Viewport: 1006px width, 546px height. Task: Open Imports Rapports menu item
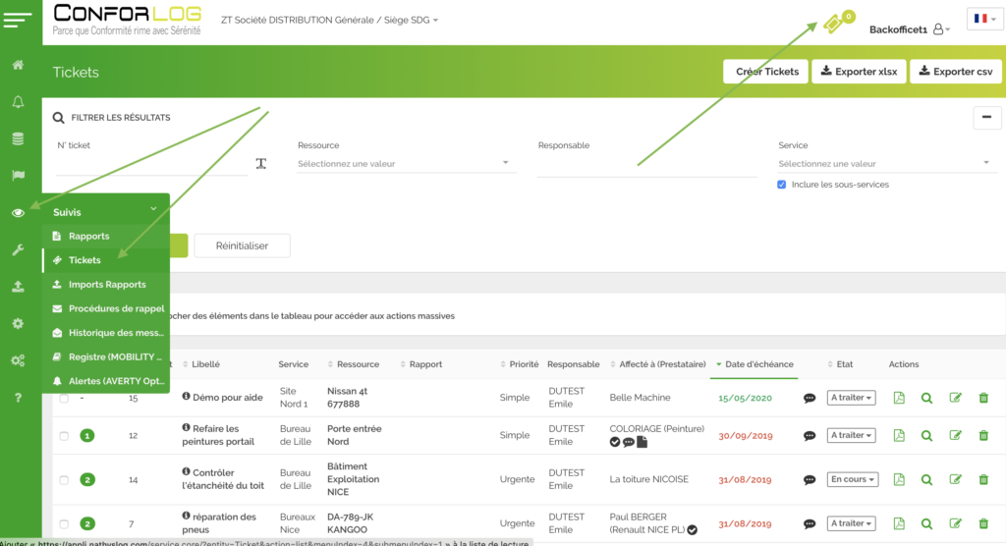[x=106, y=285]
